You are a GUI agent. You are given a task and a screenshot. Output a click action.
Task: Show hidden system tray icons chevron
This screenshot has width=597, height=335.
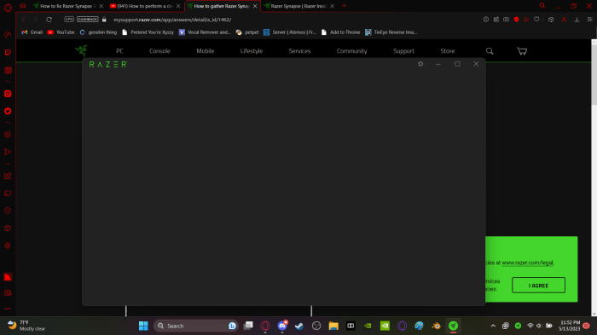[x=493, y=326]
